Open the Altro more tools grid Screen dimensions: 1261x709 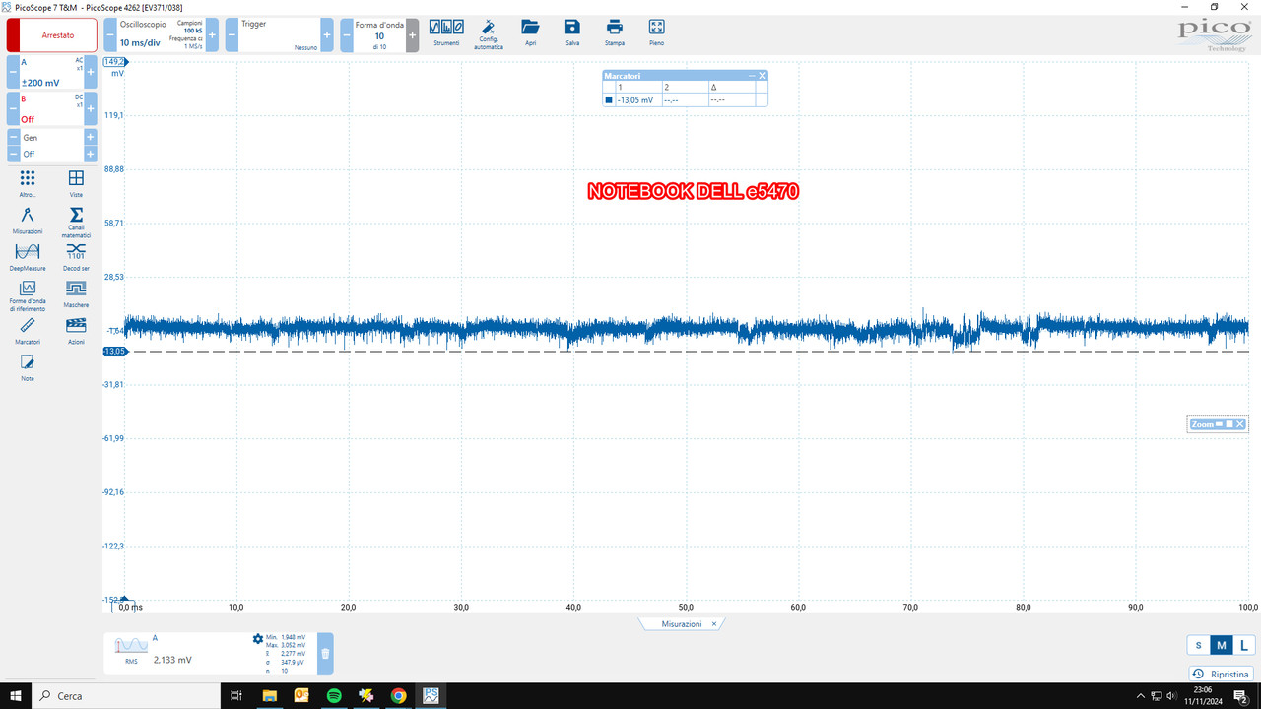click(28, 183)
